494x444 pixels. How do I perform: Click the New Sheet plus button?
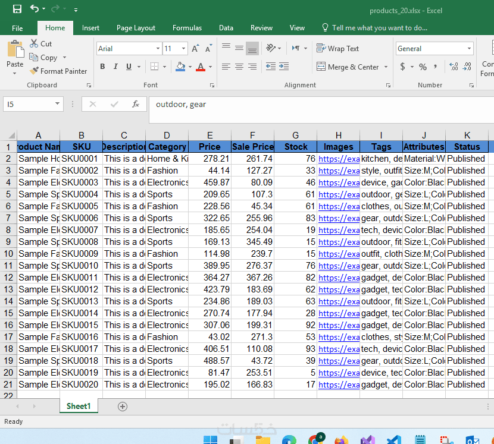coord(123,407)
